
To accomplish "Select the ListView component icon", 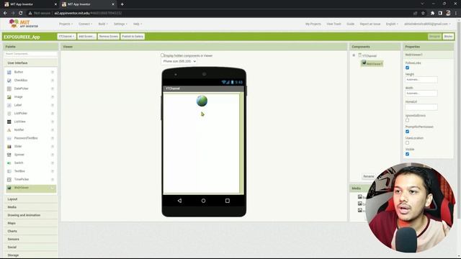I will point(9,122).
